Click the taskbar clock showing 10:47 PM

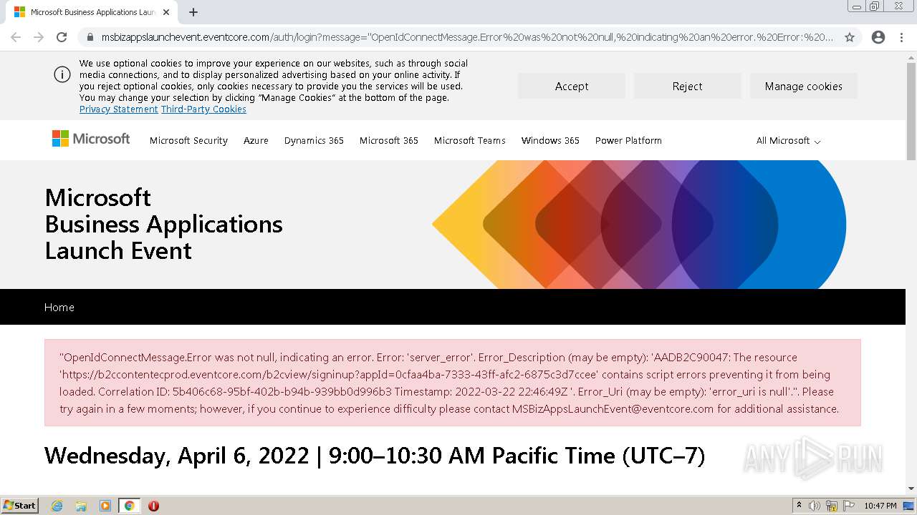[880, 506]
